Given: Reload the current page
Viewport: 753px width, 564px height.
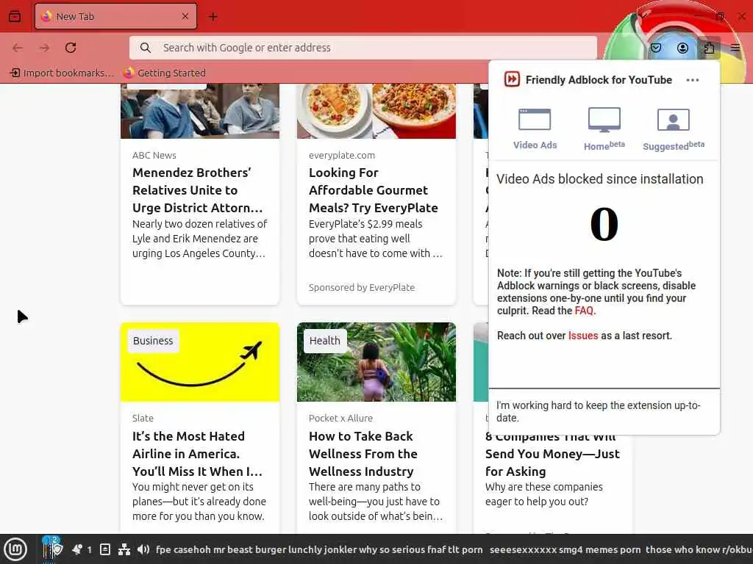Looking at the screenshot, I should point(71,48).
